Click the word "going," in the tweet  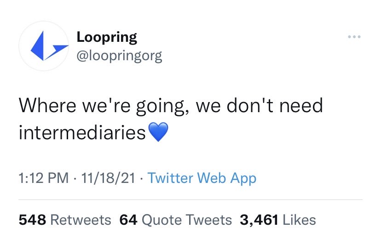[161, 107]
